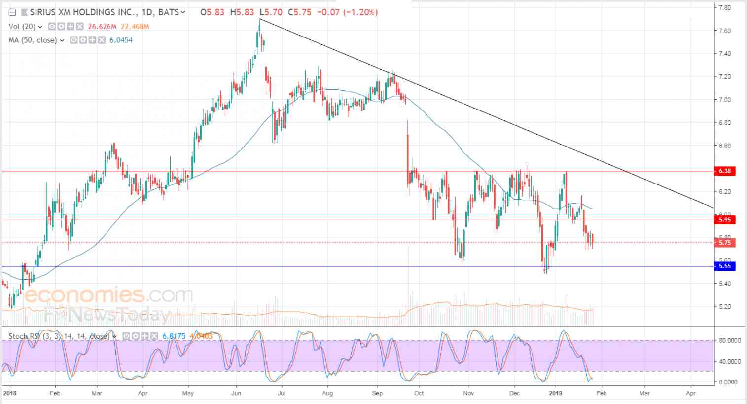Click the Sep label on the time axis
This screenshot has width=747, height=404.
point(377,394)
